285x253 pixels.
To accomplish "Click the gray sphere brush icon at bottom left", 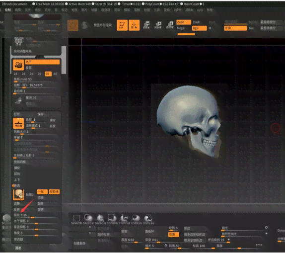I will point(6,218).
